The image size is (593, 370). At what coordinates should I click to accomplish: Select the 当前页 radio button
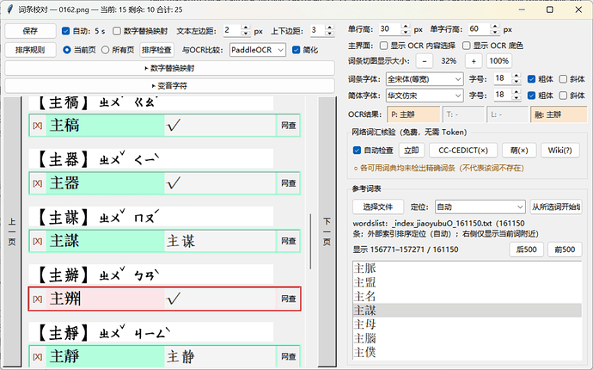coord(67,50)
